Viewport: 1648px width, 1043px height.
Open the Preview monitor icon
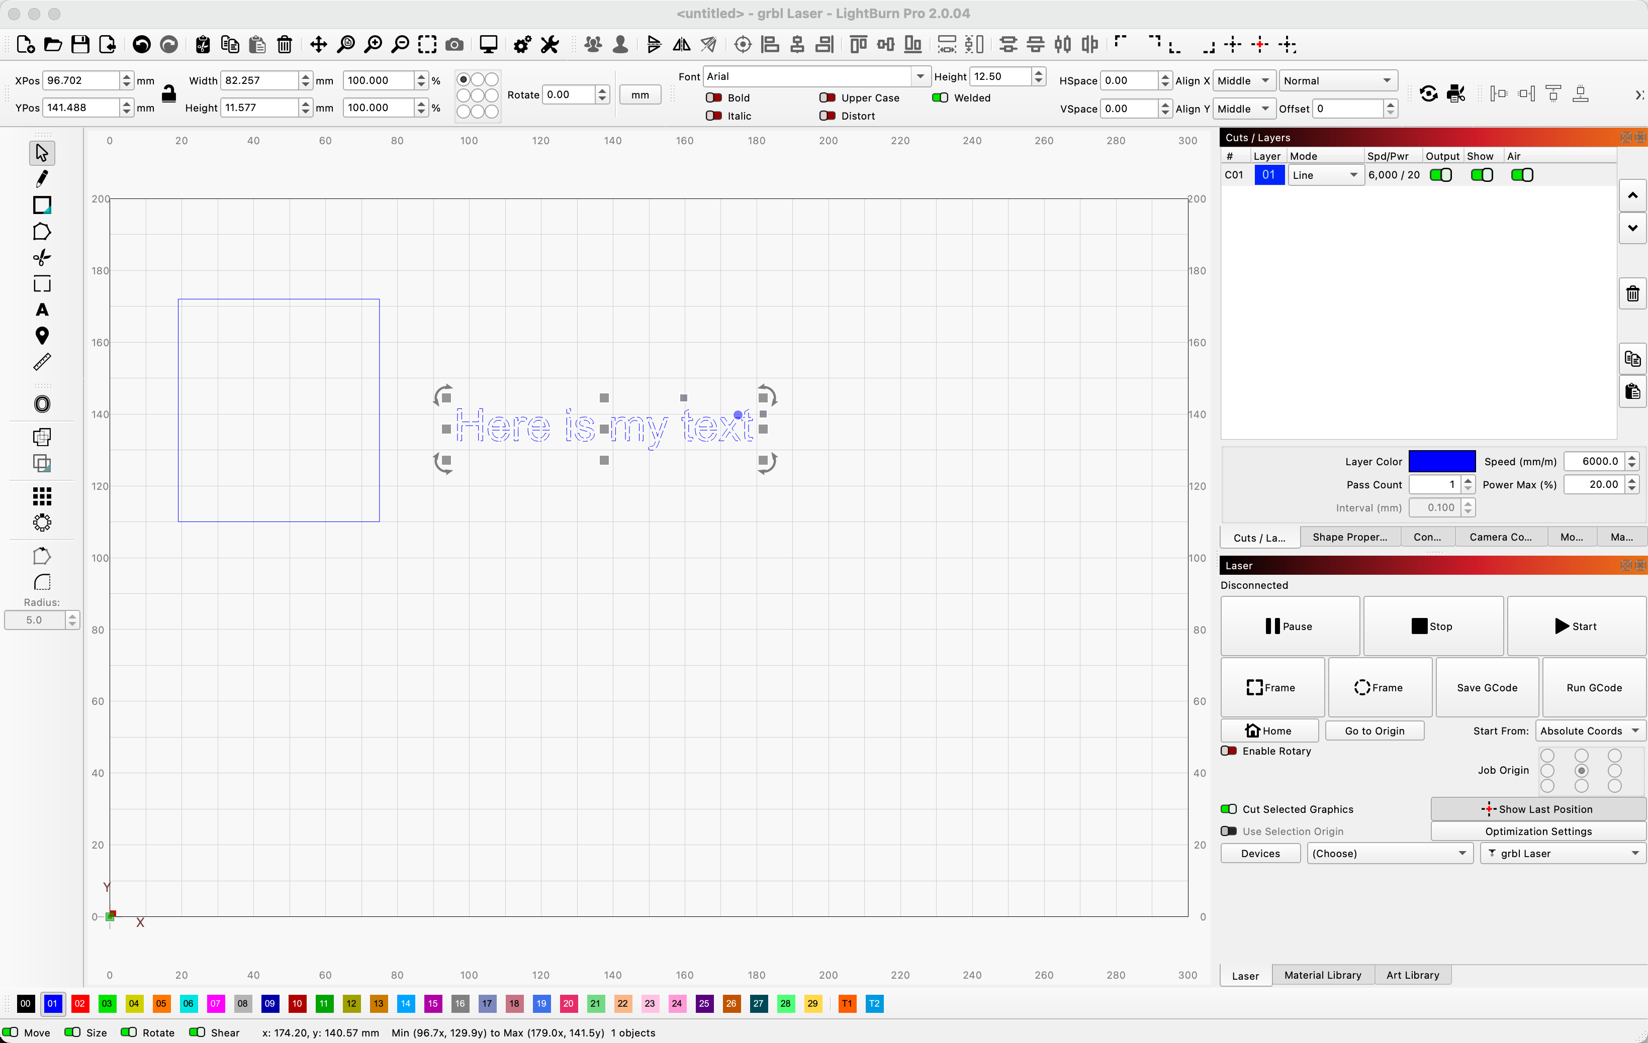click(x=488, y=45)
